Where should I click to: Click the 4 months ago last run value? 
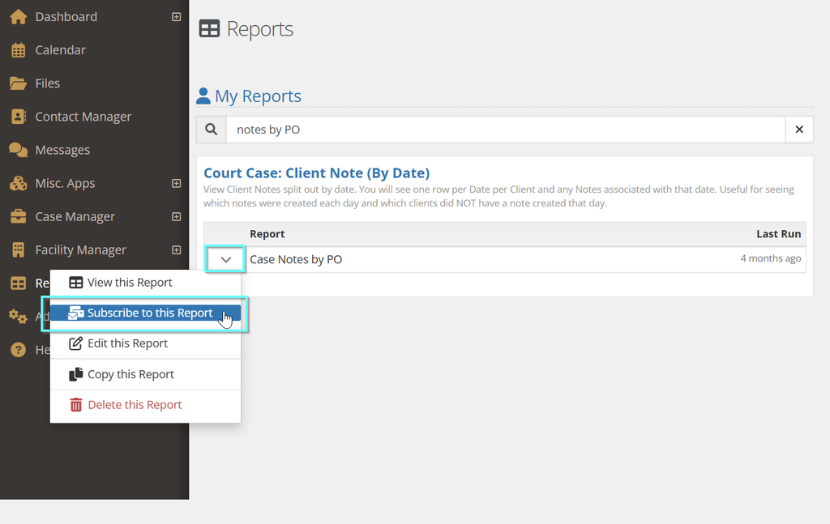pyautogui.click(x=771, y=258)
